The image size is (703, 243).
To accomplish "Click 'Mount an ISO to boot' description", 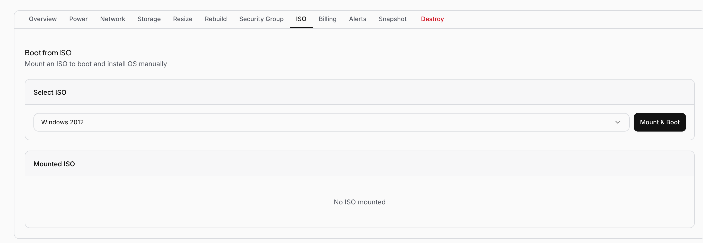I will 96,64.
